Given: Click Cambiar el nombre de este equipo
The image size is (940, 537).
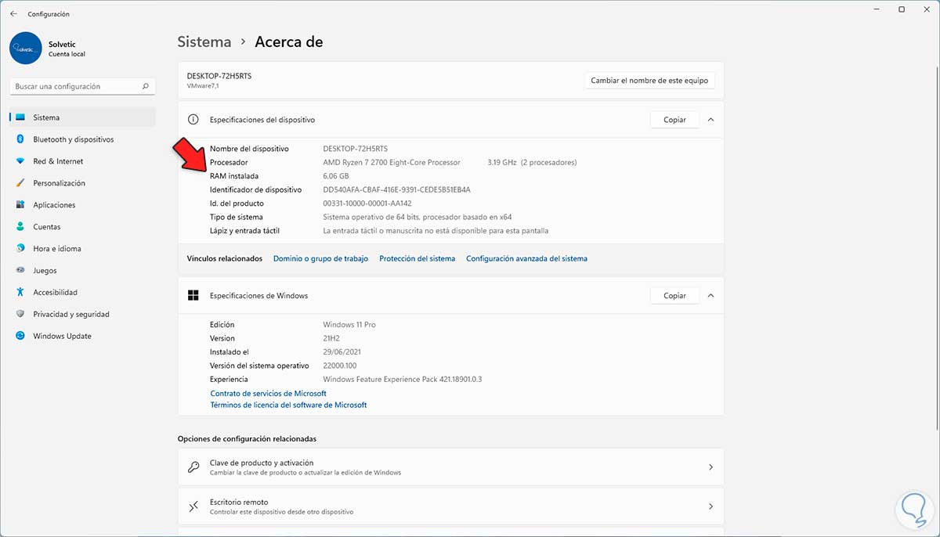Looking at the screenshot, I should pyautogui.click(x=649, y=81).
